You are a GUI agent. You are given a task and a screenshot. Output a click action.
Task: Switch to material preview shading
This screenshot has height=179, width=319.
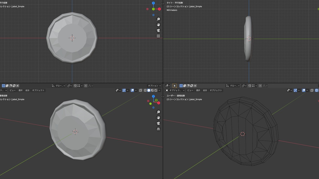coord(152,90)
